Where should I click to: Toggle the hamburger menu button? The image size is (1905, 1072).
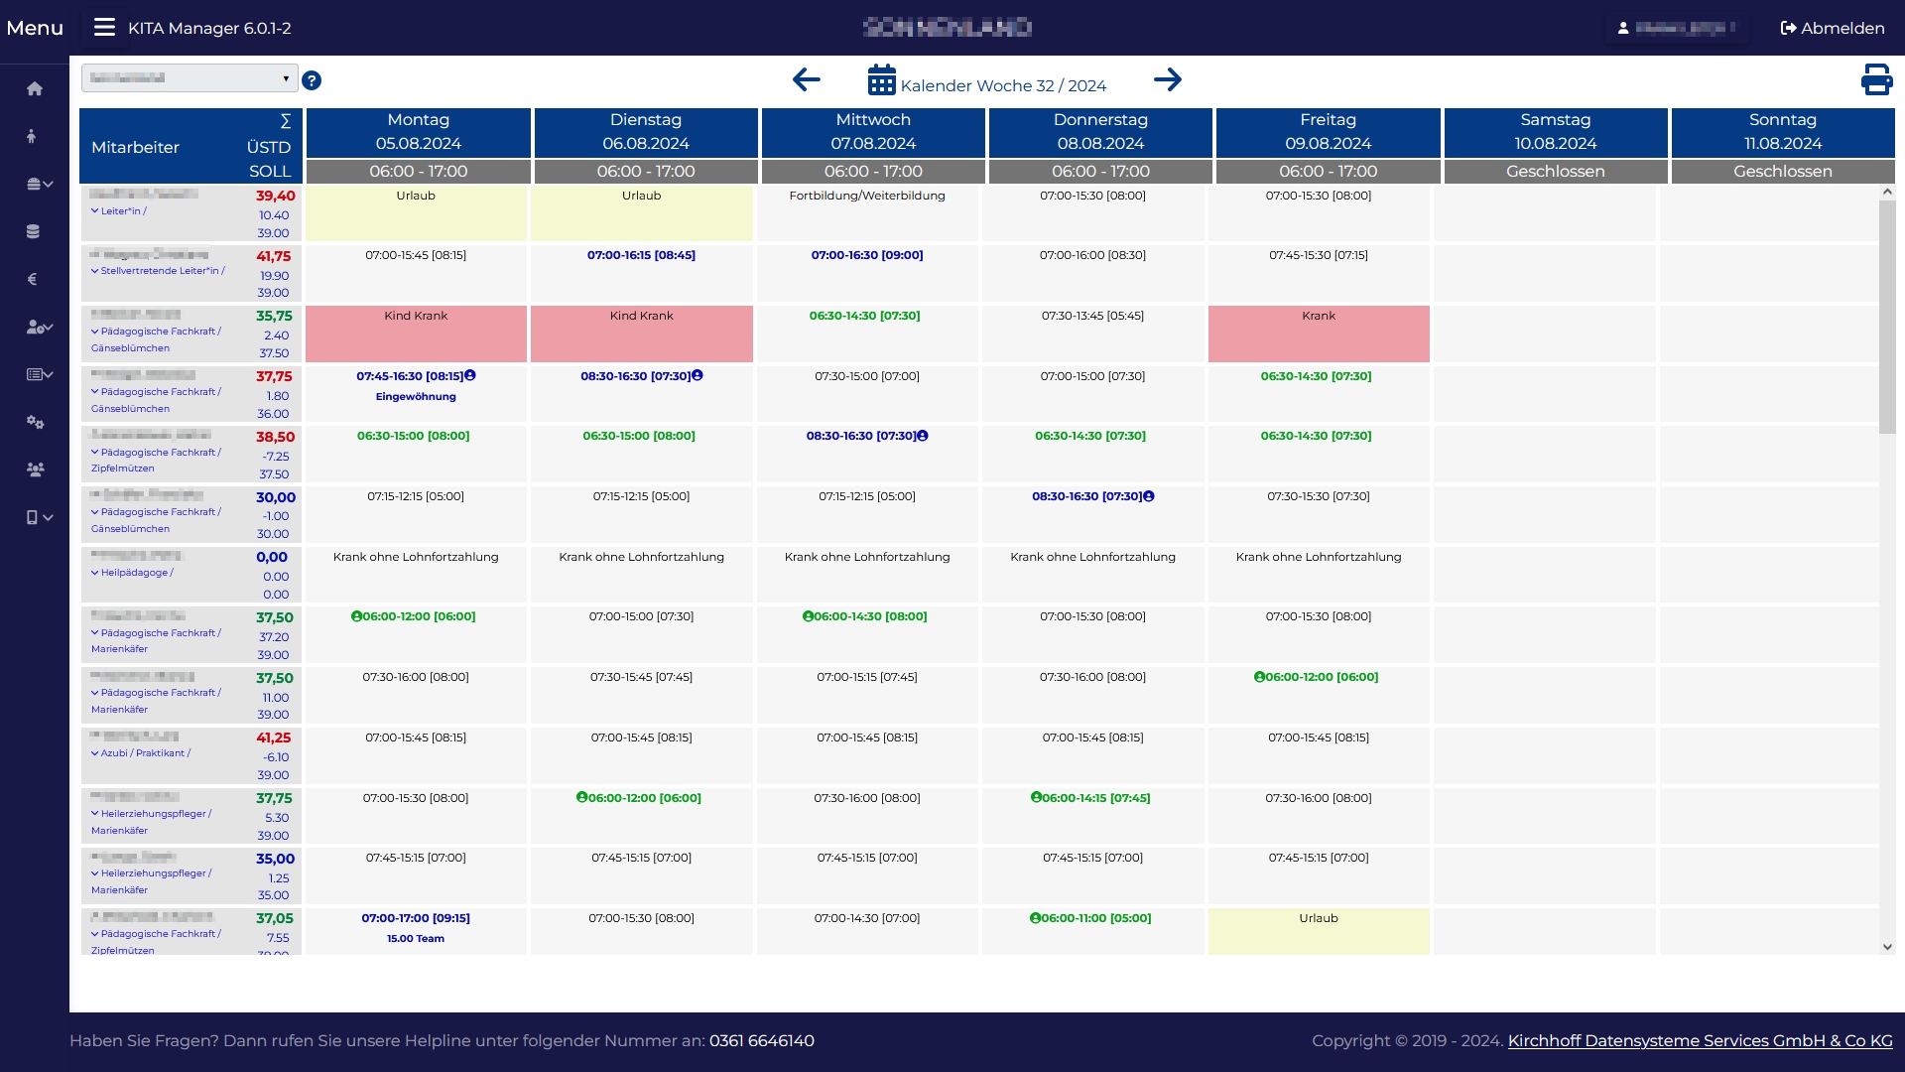104,28
